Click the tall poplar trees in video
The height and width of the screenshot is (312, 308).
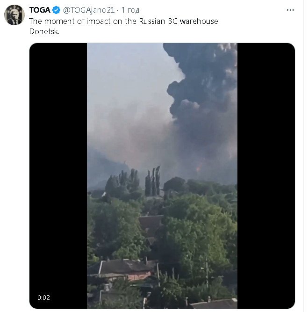[x=153, y=181]
